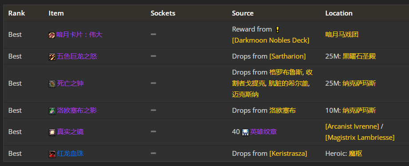This screenshot has height=166, width=409.
Task: Click the yellow quest exclamation mark icon
Action: [277, 30]
